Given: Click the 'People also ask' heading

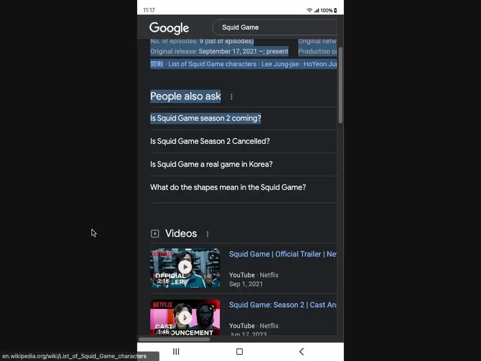Looking at the screenshot, I should click(x=185, y=96).
